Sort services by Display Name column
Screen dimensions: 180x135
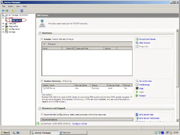(58, 85)
